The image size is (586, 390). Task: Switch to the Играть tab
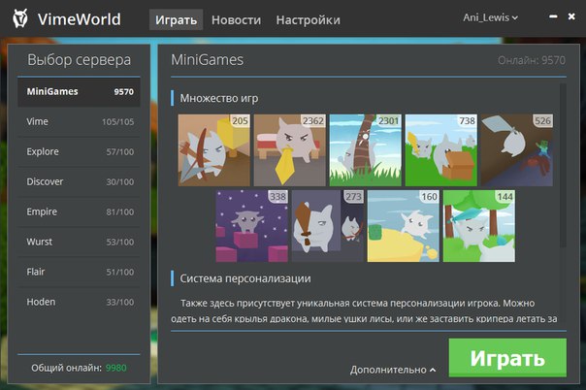click(x=176, y=19)
